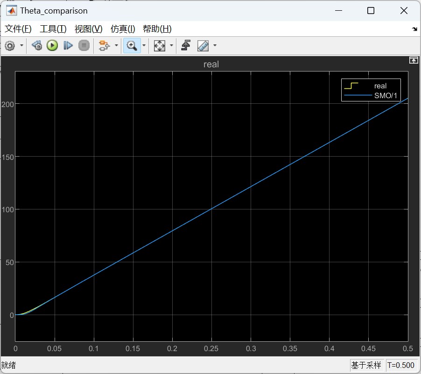
Task: Click the stop simulation button
Action: (x=84, y=45)
